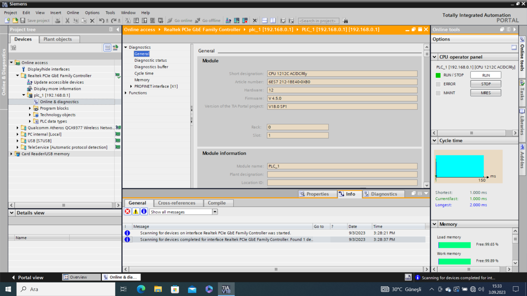Viewport: 527px width, 296px height.
Task: Switch to the Plant objects tab
Action: 60,39
